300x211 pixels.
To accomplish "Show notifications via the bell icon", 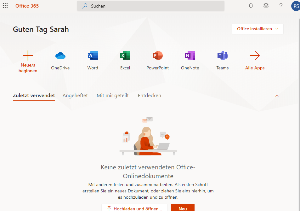I will tap(251, 6).
